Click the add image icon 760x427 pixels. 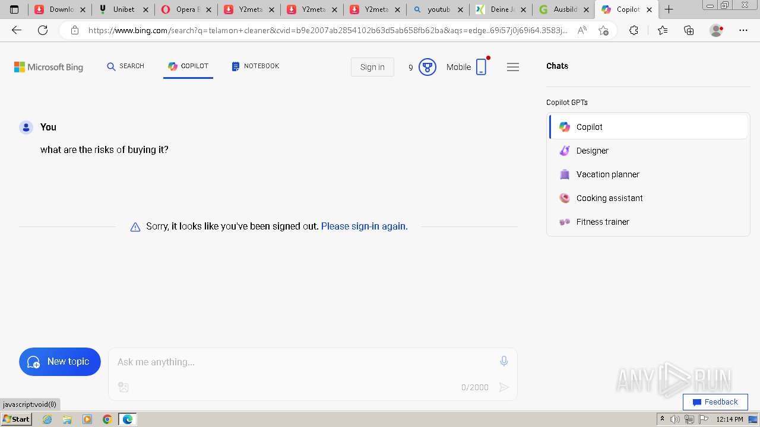click(x=123, y=387)
